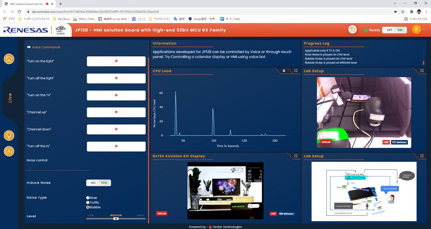This screenshot has width=431, height=229.
Task: Select "Babble Noise is played at MEDIUM level" log
Action: coord(331,63)
